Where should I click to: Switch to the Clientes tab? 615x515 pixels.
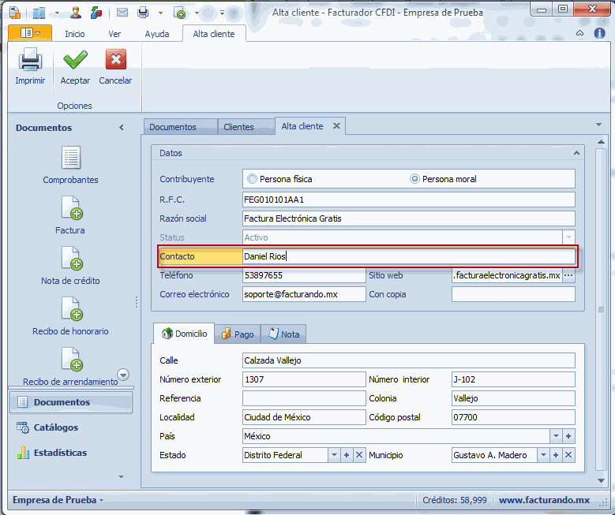click(238, 127)
